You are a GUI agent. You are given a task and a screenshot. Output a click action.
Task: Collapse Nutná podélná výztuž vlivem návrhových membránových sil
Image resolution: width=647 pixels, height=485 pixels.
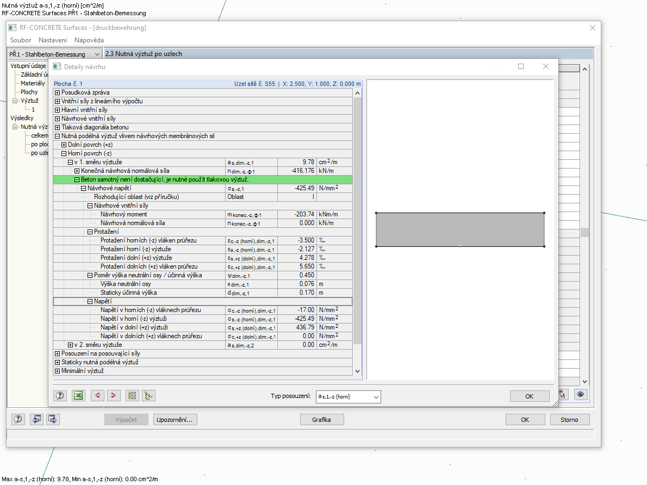[x=57, y=136]
